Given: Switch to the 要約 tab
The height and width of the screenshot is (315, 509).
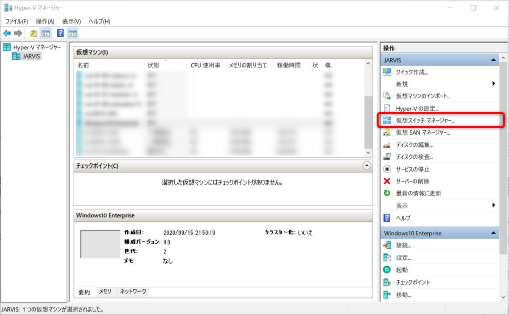Looking at the screenshot, I should 84,292.
